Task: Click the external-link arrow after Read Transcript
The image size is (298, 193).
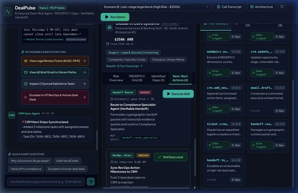Action: 141,66
